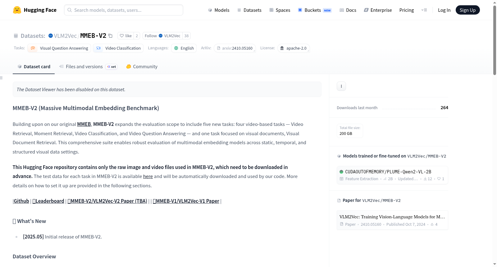Open the Leaderboard link
This screenshot has height=267, width=497.
[x=48, y=201]
